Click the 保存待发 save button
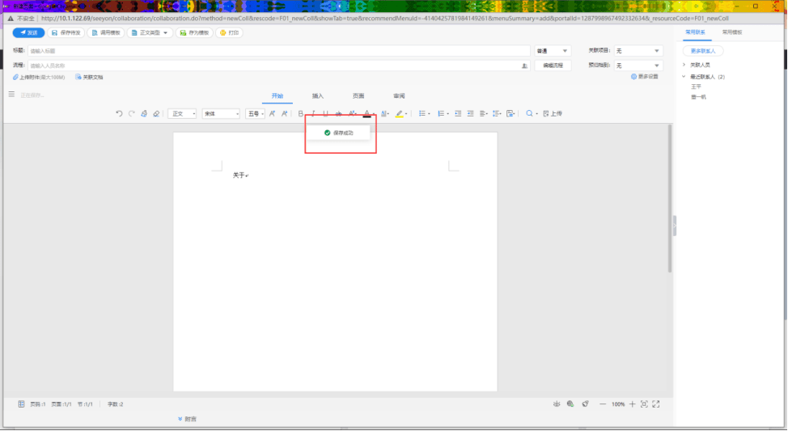The image size is (788, 431). [66, 32]
